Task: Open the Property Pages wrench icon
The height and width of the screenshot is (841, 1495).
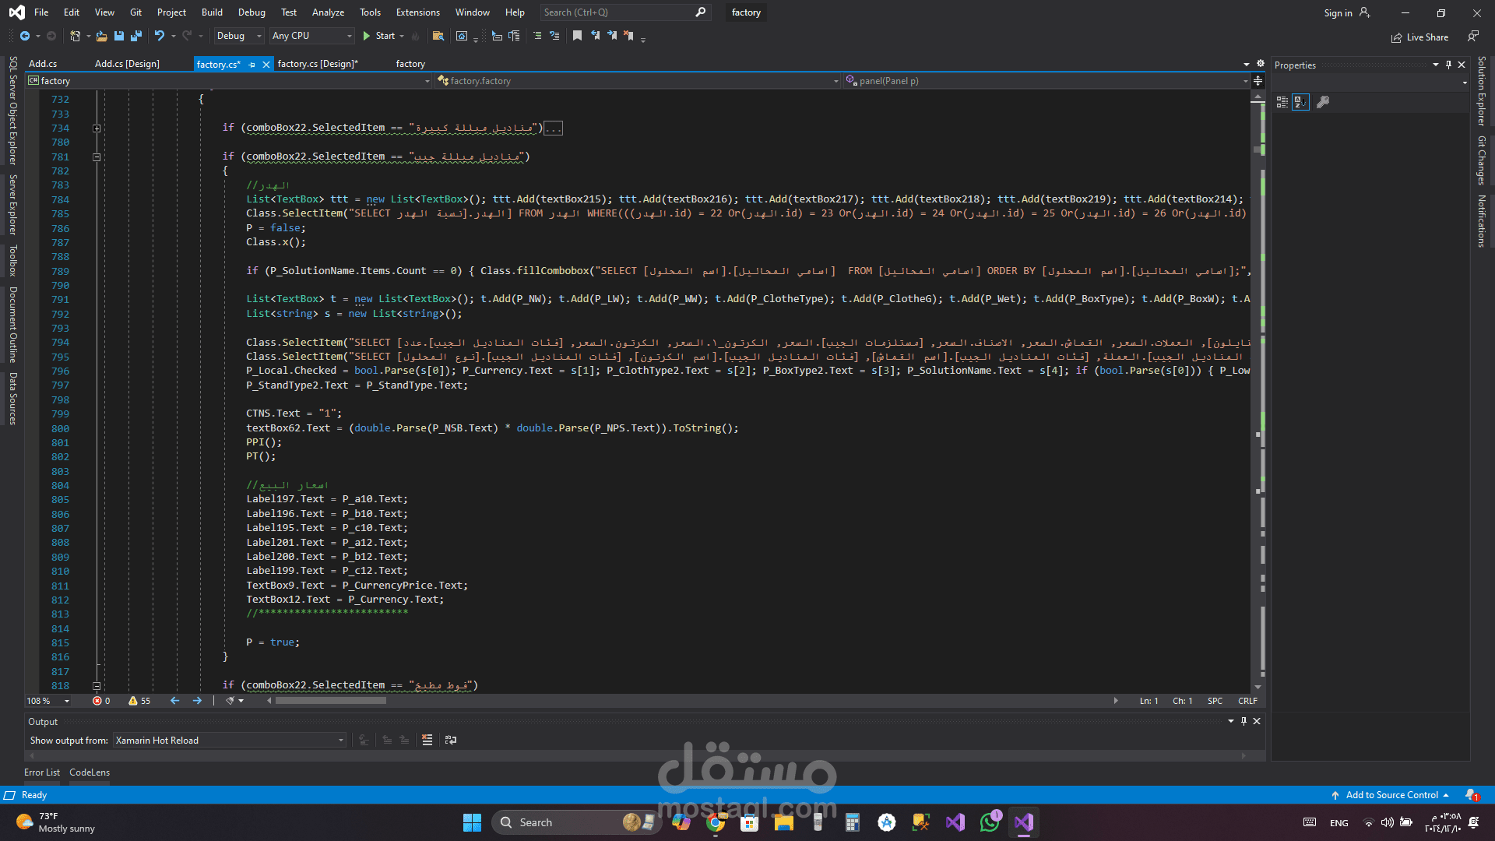Action: (x=1322, y=102)
